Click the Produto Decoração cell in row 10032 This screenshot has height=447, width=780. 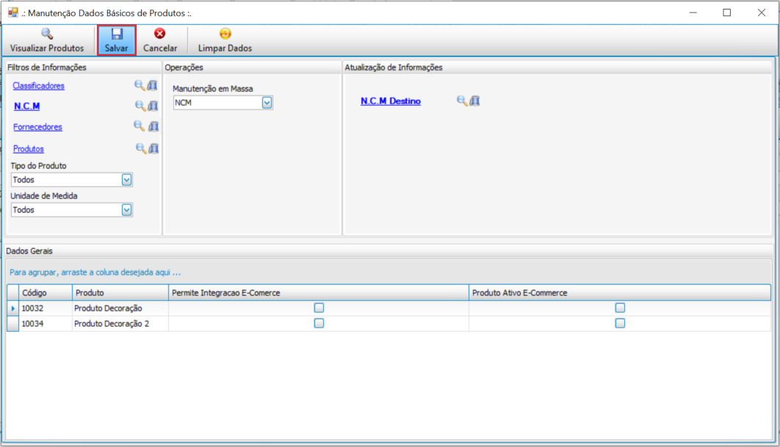pos(120,308)
